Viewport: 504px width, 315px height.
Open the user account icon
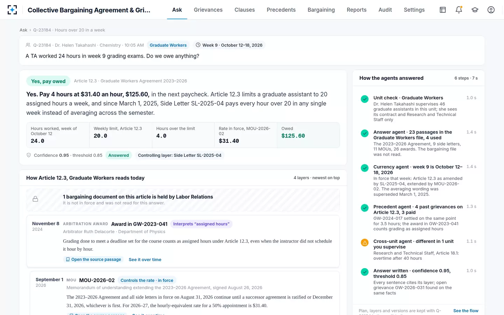(x=491, y=10)
